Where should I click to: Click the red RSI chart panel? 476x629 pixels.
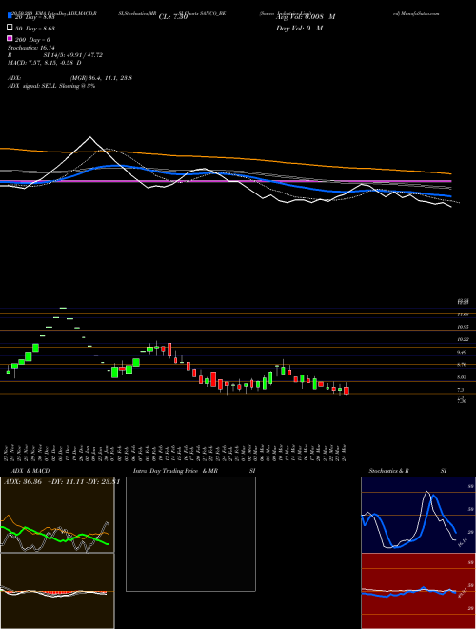[x=418, y=591]
